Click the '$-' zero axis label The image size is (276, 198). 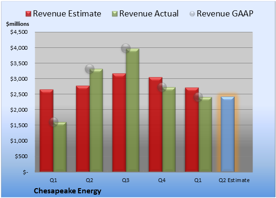25,172
